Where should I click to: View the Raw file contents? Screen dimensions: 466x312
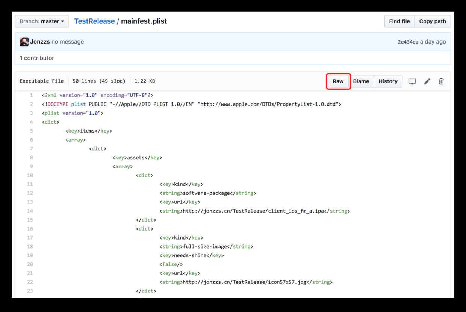pyautogui.click(x=338, y=81)
